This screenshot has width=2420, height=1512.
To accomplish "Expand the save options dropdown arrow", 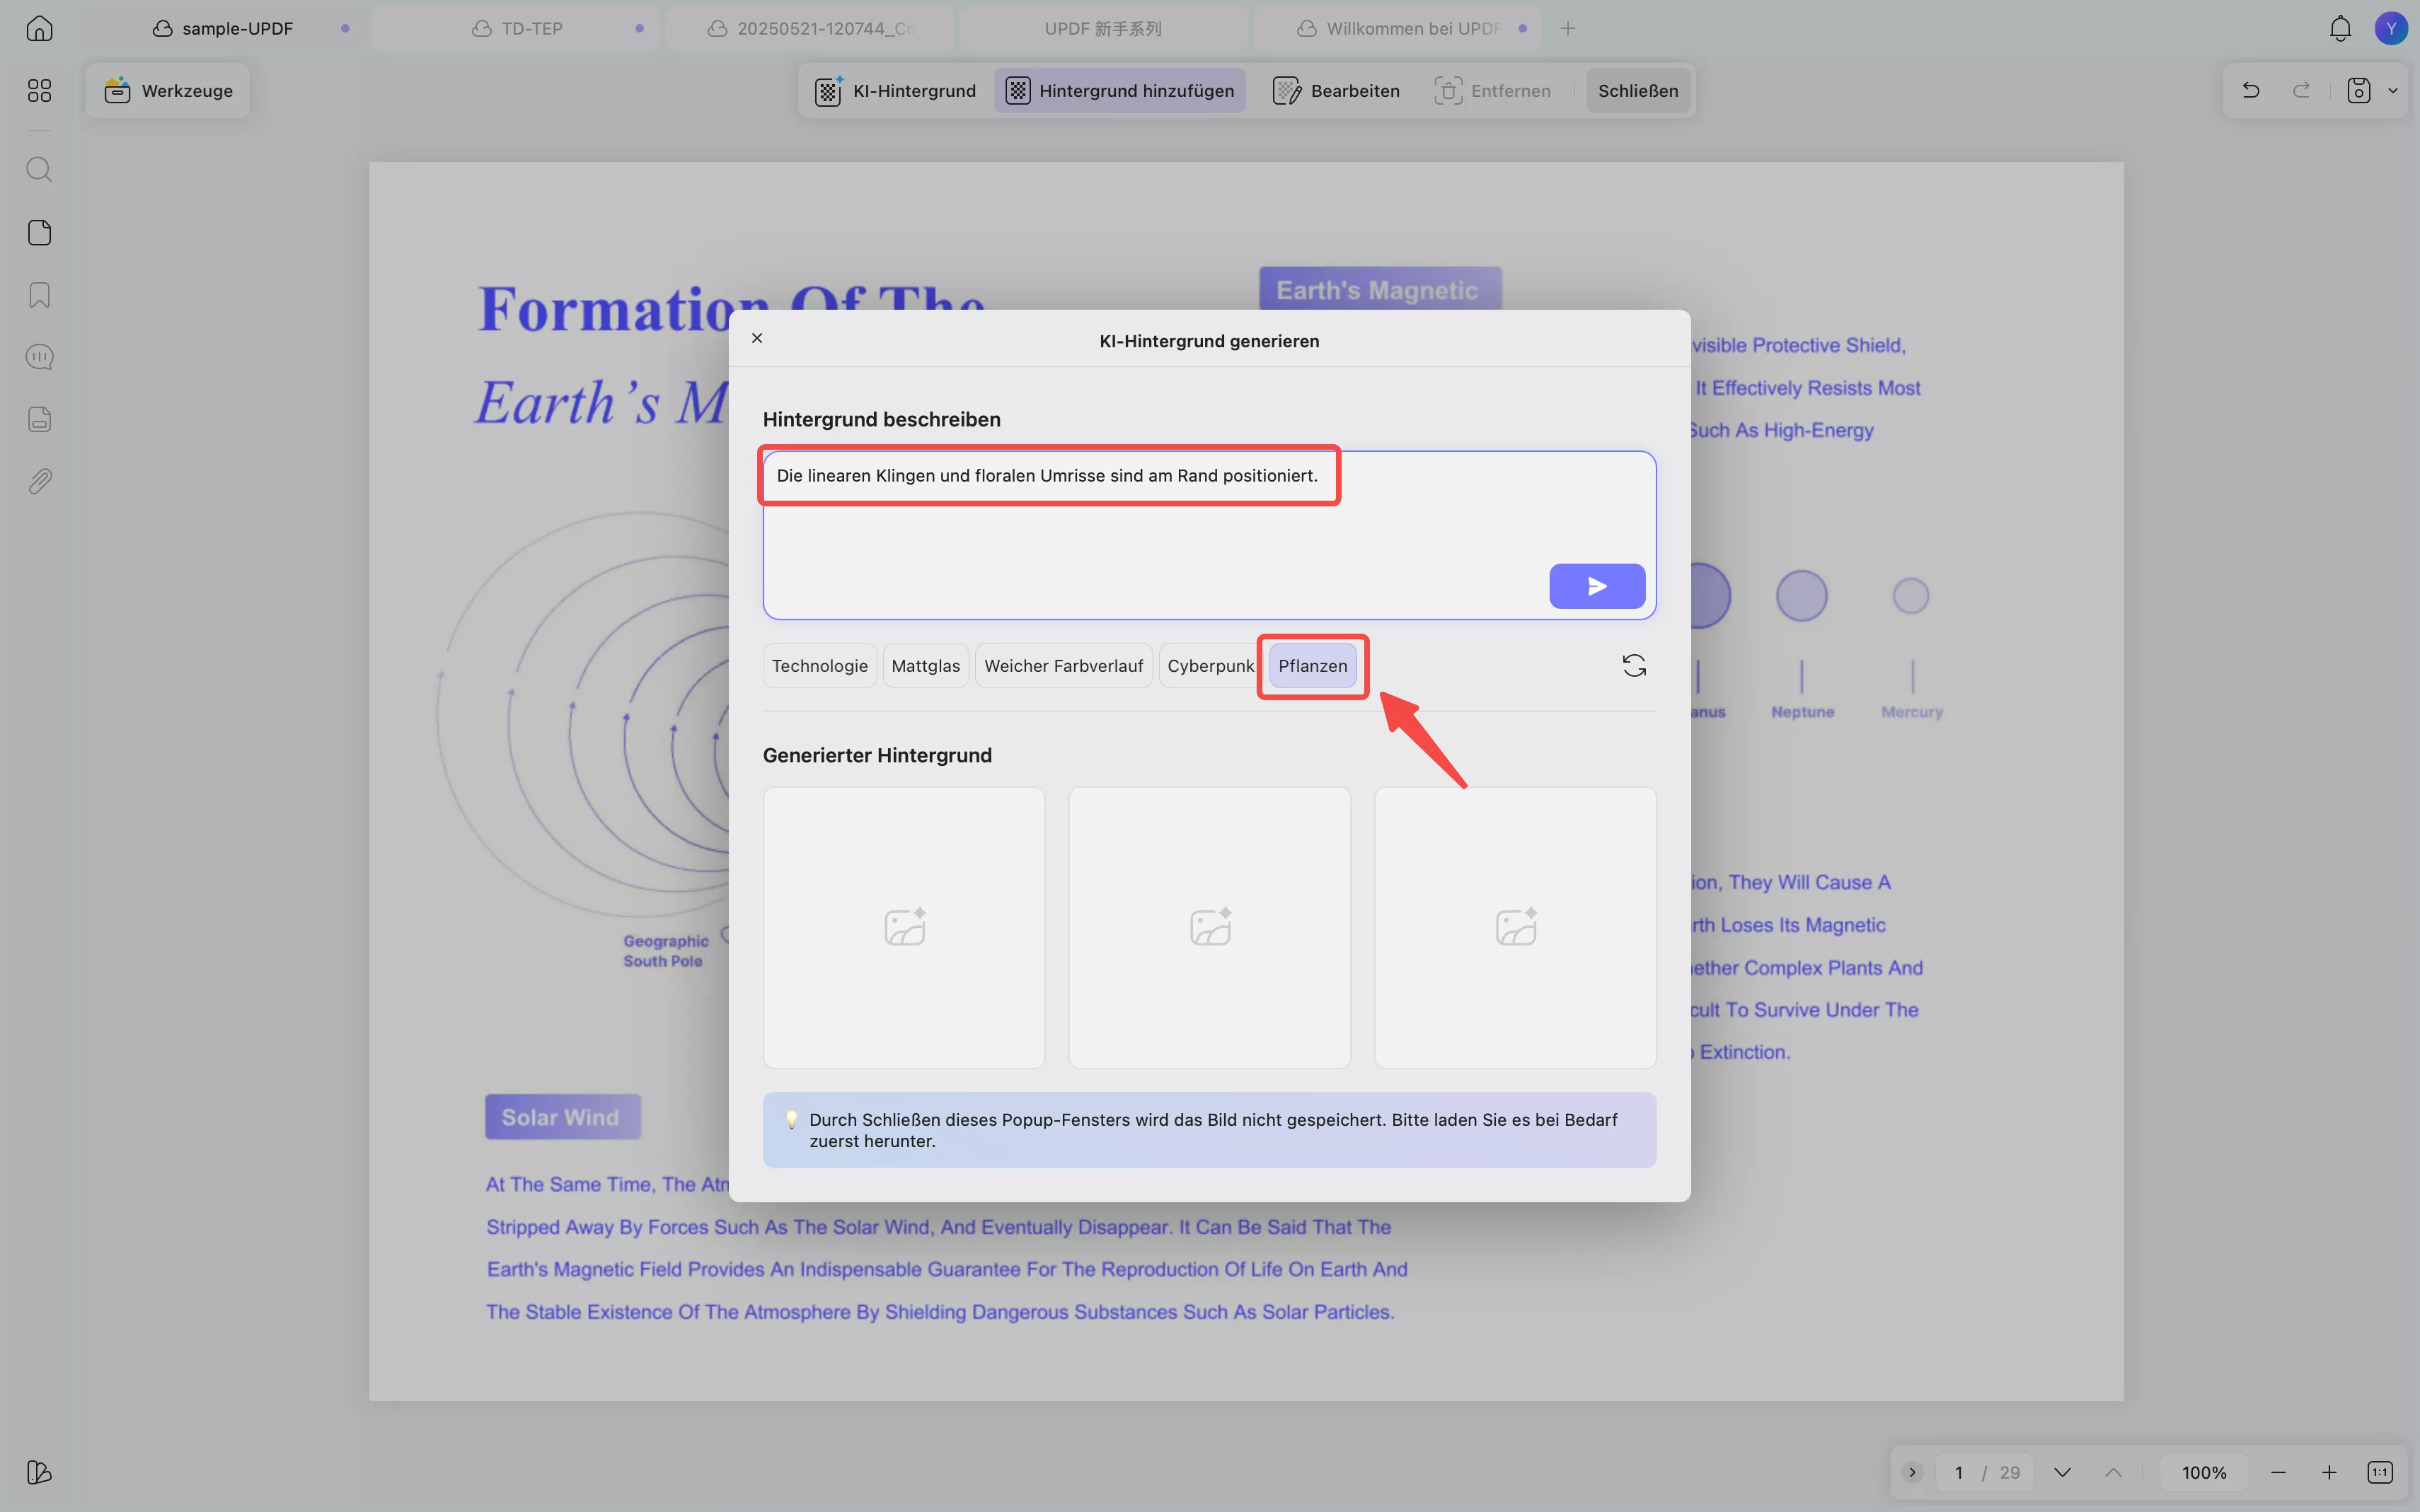I will [x=2392, y=91].
